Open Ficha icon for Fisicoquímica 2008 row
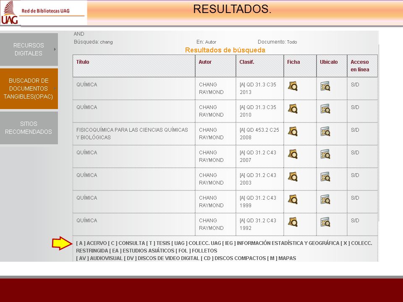The width and height of the screenshot is (403, 302). (x=293, y=131)
